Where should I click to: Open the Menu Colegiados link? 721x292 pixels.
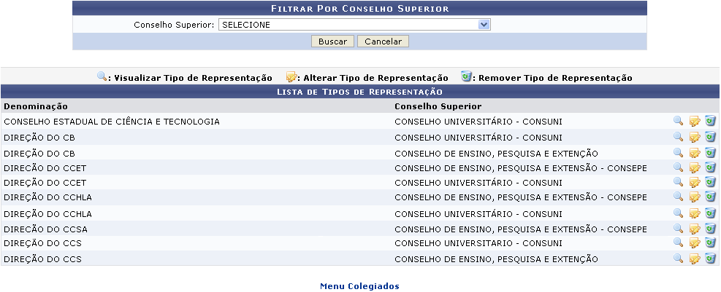[x=359, y=286]
